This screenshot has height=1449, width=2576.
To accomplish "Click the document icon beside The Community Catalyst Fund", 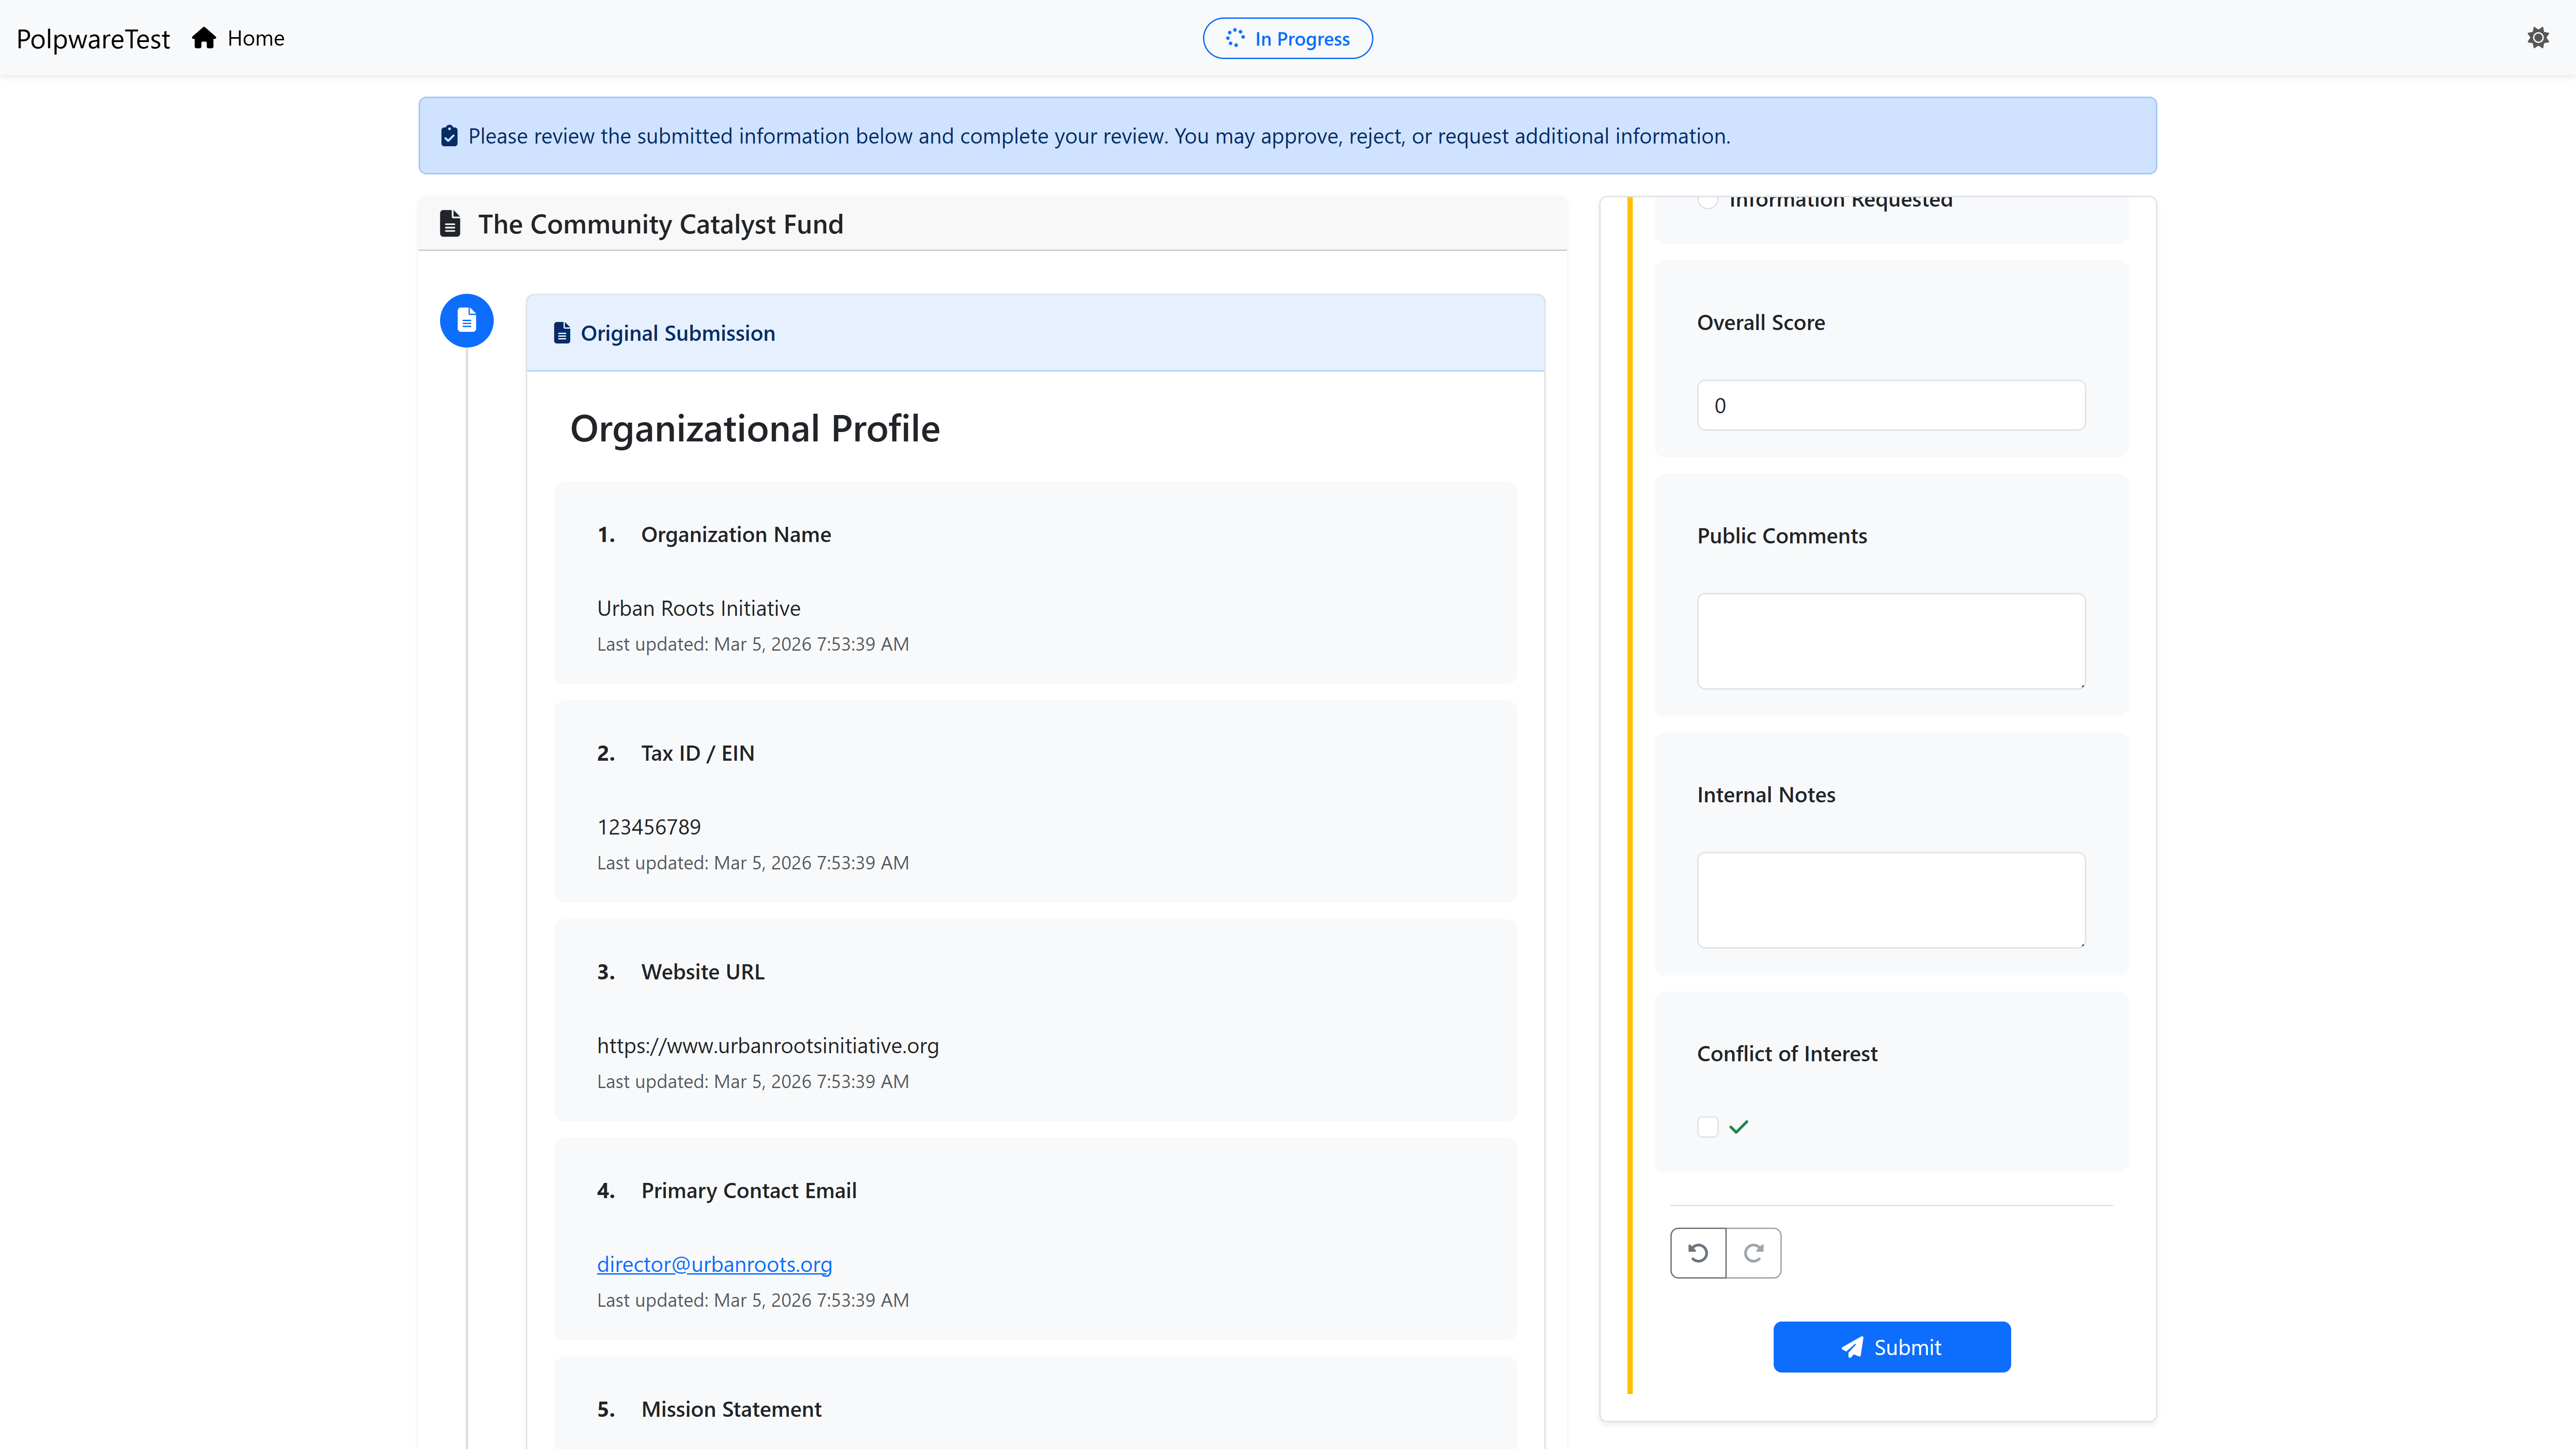I will click(449, 223).
